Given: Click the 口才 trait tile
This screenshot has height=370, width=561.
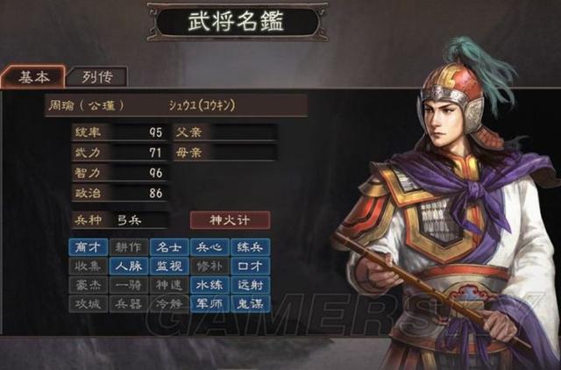Looking at the screenshot, I should [x=250, y=267].
